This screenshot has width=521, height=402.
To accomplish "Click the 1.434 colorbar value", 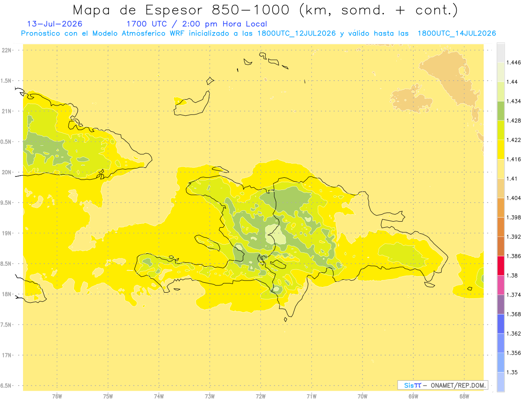I will coord(514,101).
